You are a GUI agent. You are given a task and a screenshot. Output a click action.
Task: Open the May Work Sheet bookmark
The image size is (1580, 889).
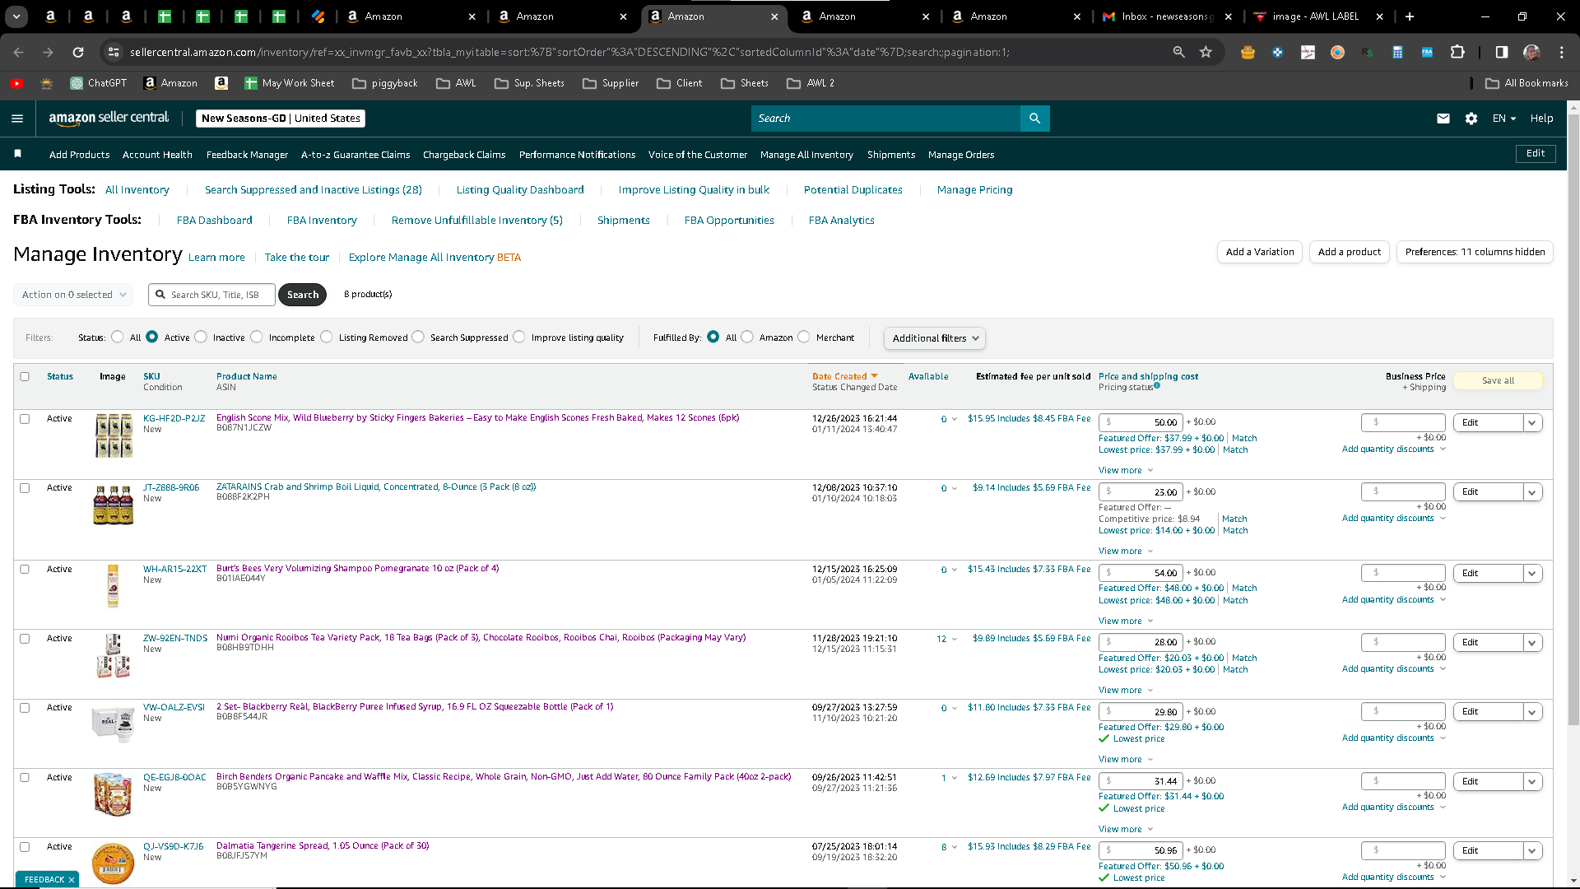[290, 83]
